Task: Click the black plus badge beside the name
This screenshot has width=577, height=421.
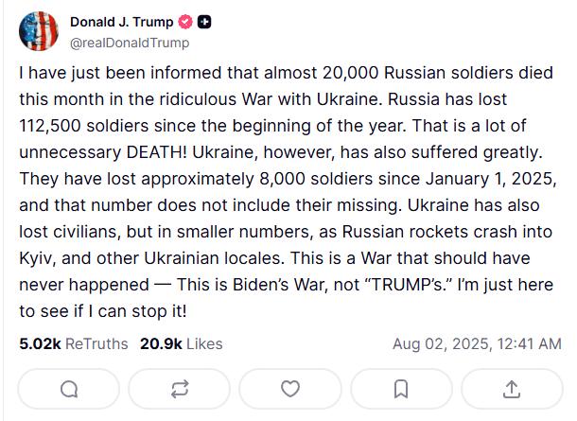Action: coord(203,23)
